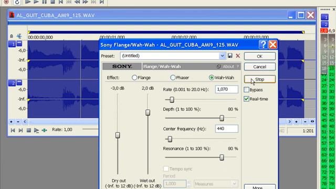Click the Fast Forward button in transport toolbar
The height and width of the screenshot is (189, 336).
[x=85, y=2]
